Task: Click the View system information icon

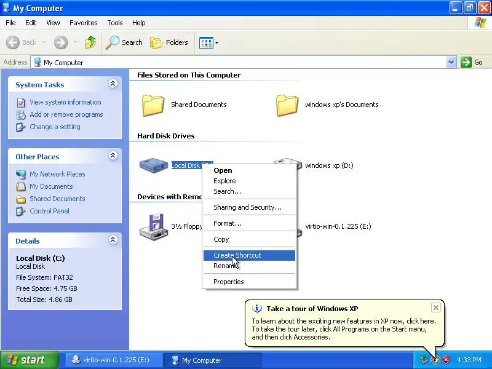Action: click(21, 102)
